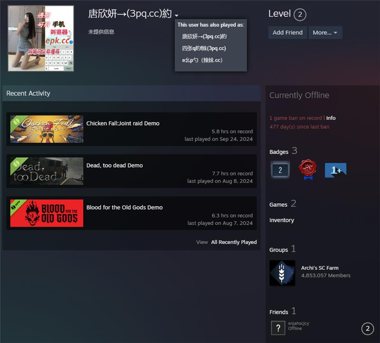
Task: Select alias 唐欣妍→(3pq.cc)約 in names popup
Action: (204, 37)
